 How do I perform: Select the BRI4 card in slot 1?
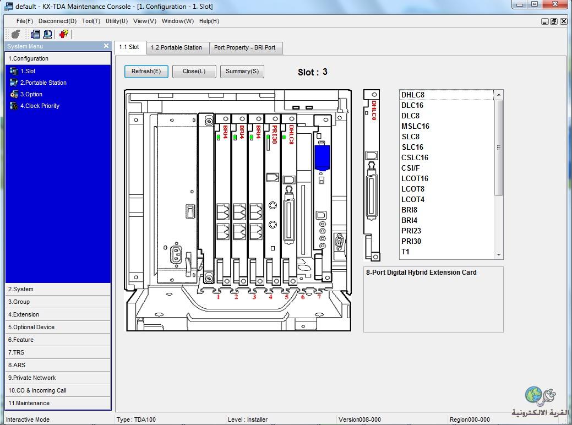pyautogui.click(x=222, y=199)
